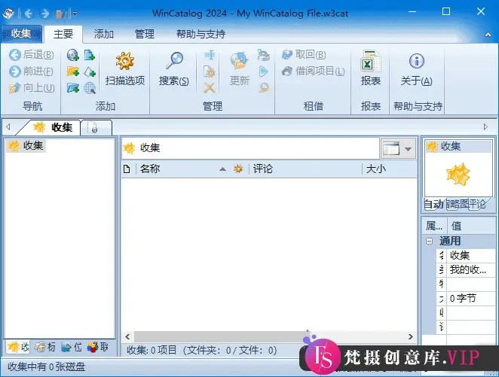Click the quick-access forward arrow in title bar
Screen dimensions: 499x377
[45, 14]
